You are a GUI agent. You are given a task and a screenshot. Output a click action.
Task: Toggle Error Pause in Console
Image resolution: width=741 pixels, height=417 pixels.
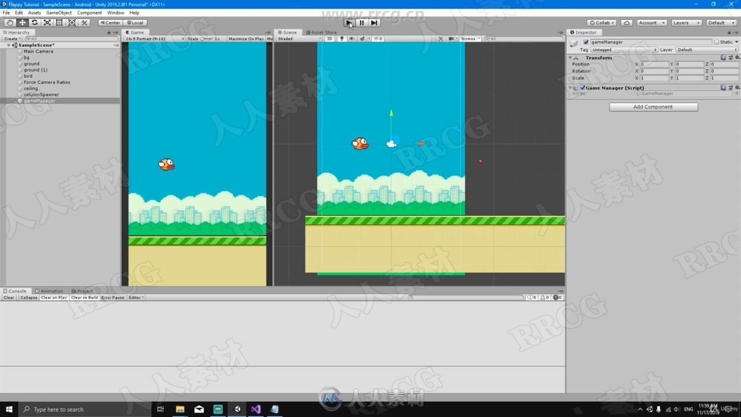113,298
